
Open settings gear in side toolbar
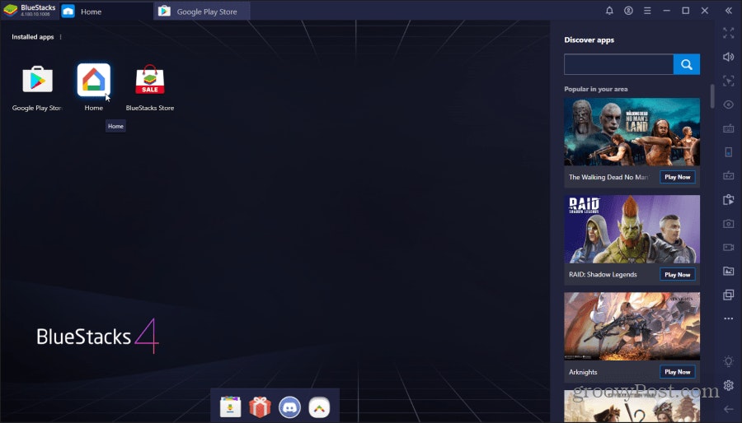point(729,385)
